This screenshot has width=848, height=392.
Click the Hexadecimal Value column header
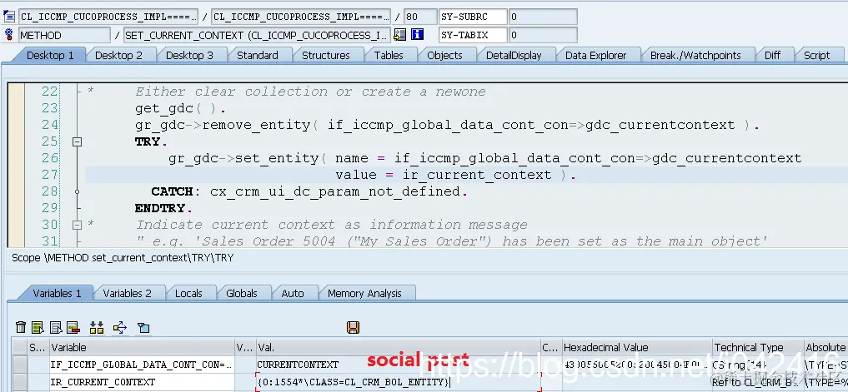click(x=636, y=347)
